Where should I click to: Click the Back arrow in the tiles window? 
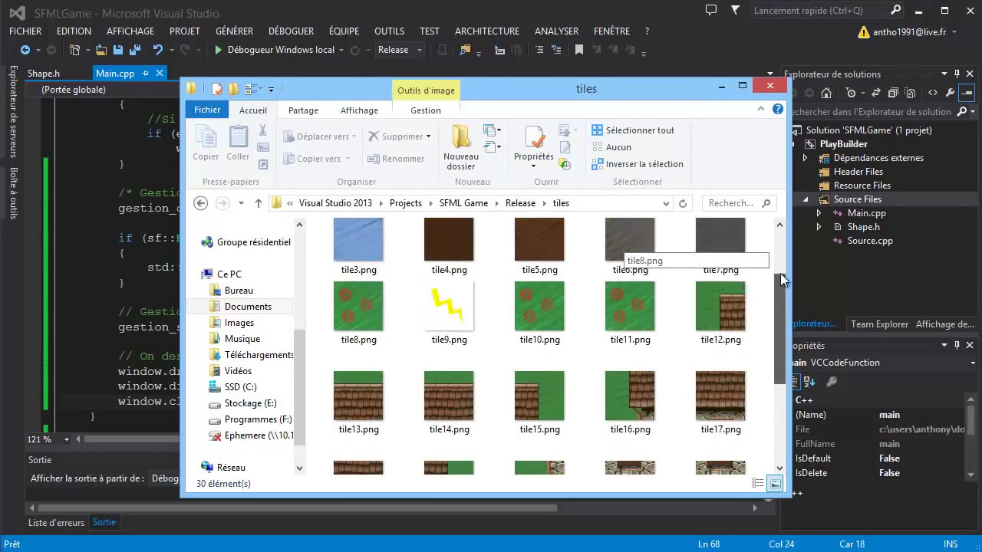(x=200, y=203)
